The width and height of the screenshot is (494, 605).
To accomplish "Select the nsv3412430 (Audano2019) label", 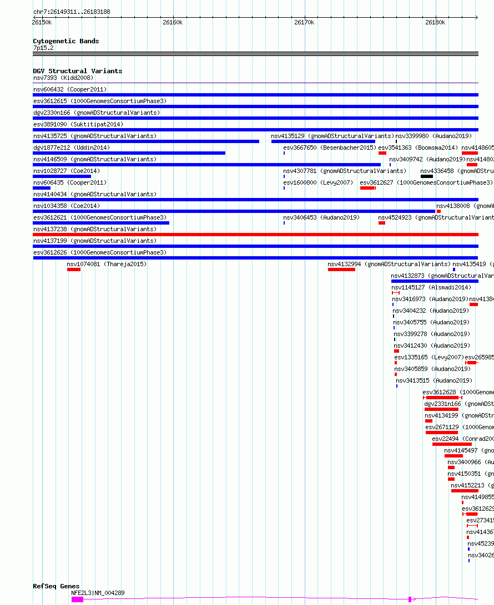I will (x=432, y=345).
